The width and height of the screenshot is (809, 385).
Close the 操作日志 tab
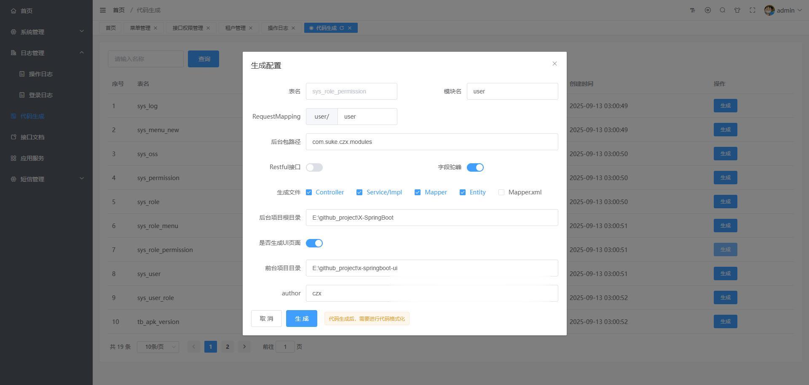point(293,28)
